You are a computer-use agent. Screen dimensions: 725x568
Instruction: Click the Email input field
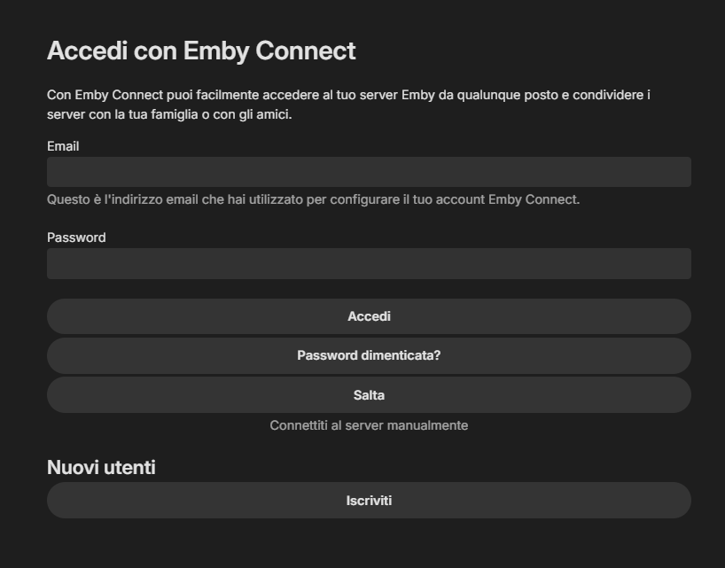[x=369, y=172]
